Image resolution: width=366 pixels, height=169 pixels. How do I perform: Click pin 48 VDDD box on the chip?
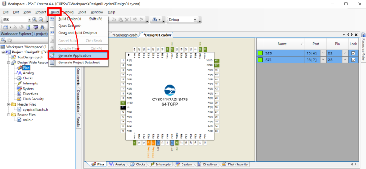click(x=216, y=60)
